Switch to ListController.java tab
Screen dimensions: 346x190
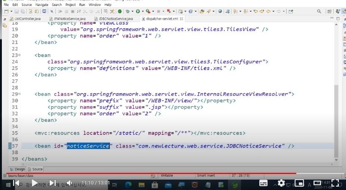(25, 19)
